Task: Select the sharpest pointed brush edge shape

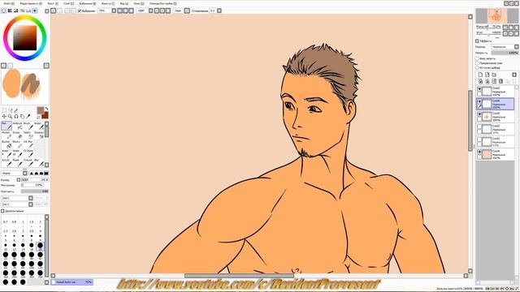Action: tap(31, 173)
